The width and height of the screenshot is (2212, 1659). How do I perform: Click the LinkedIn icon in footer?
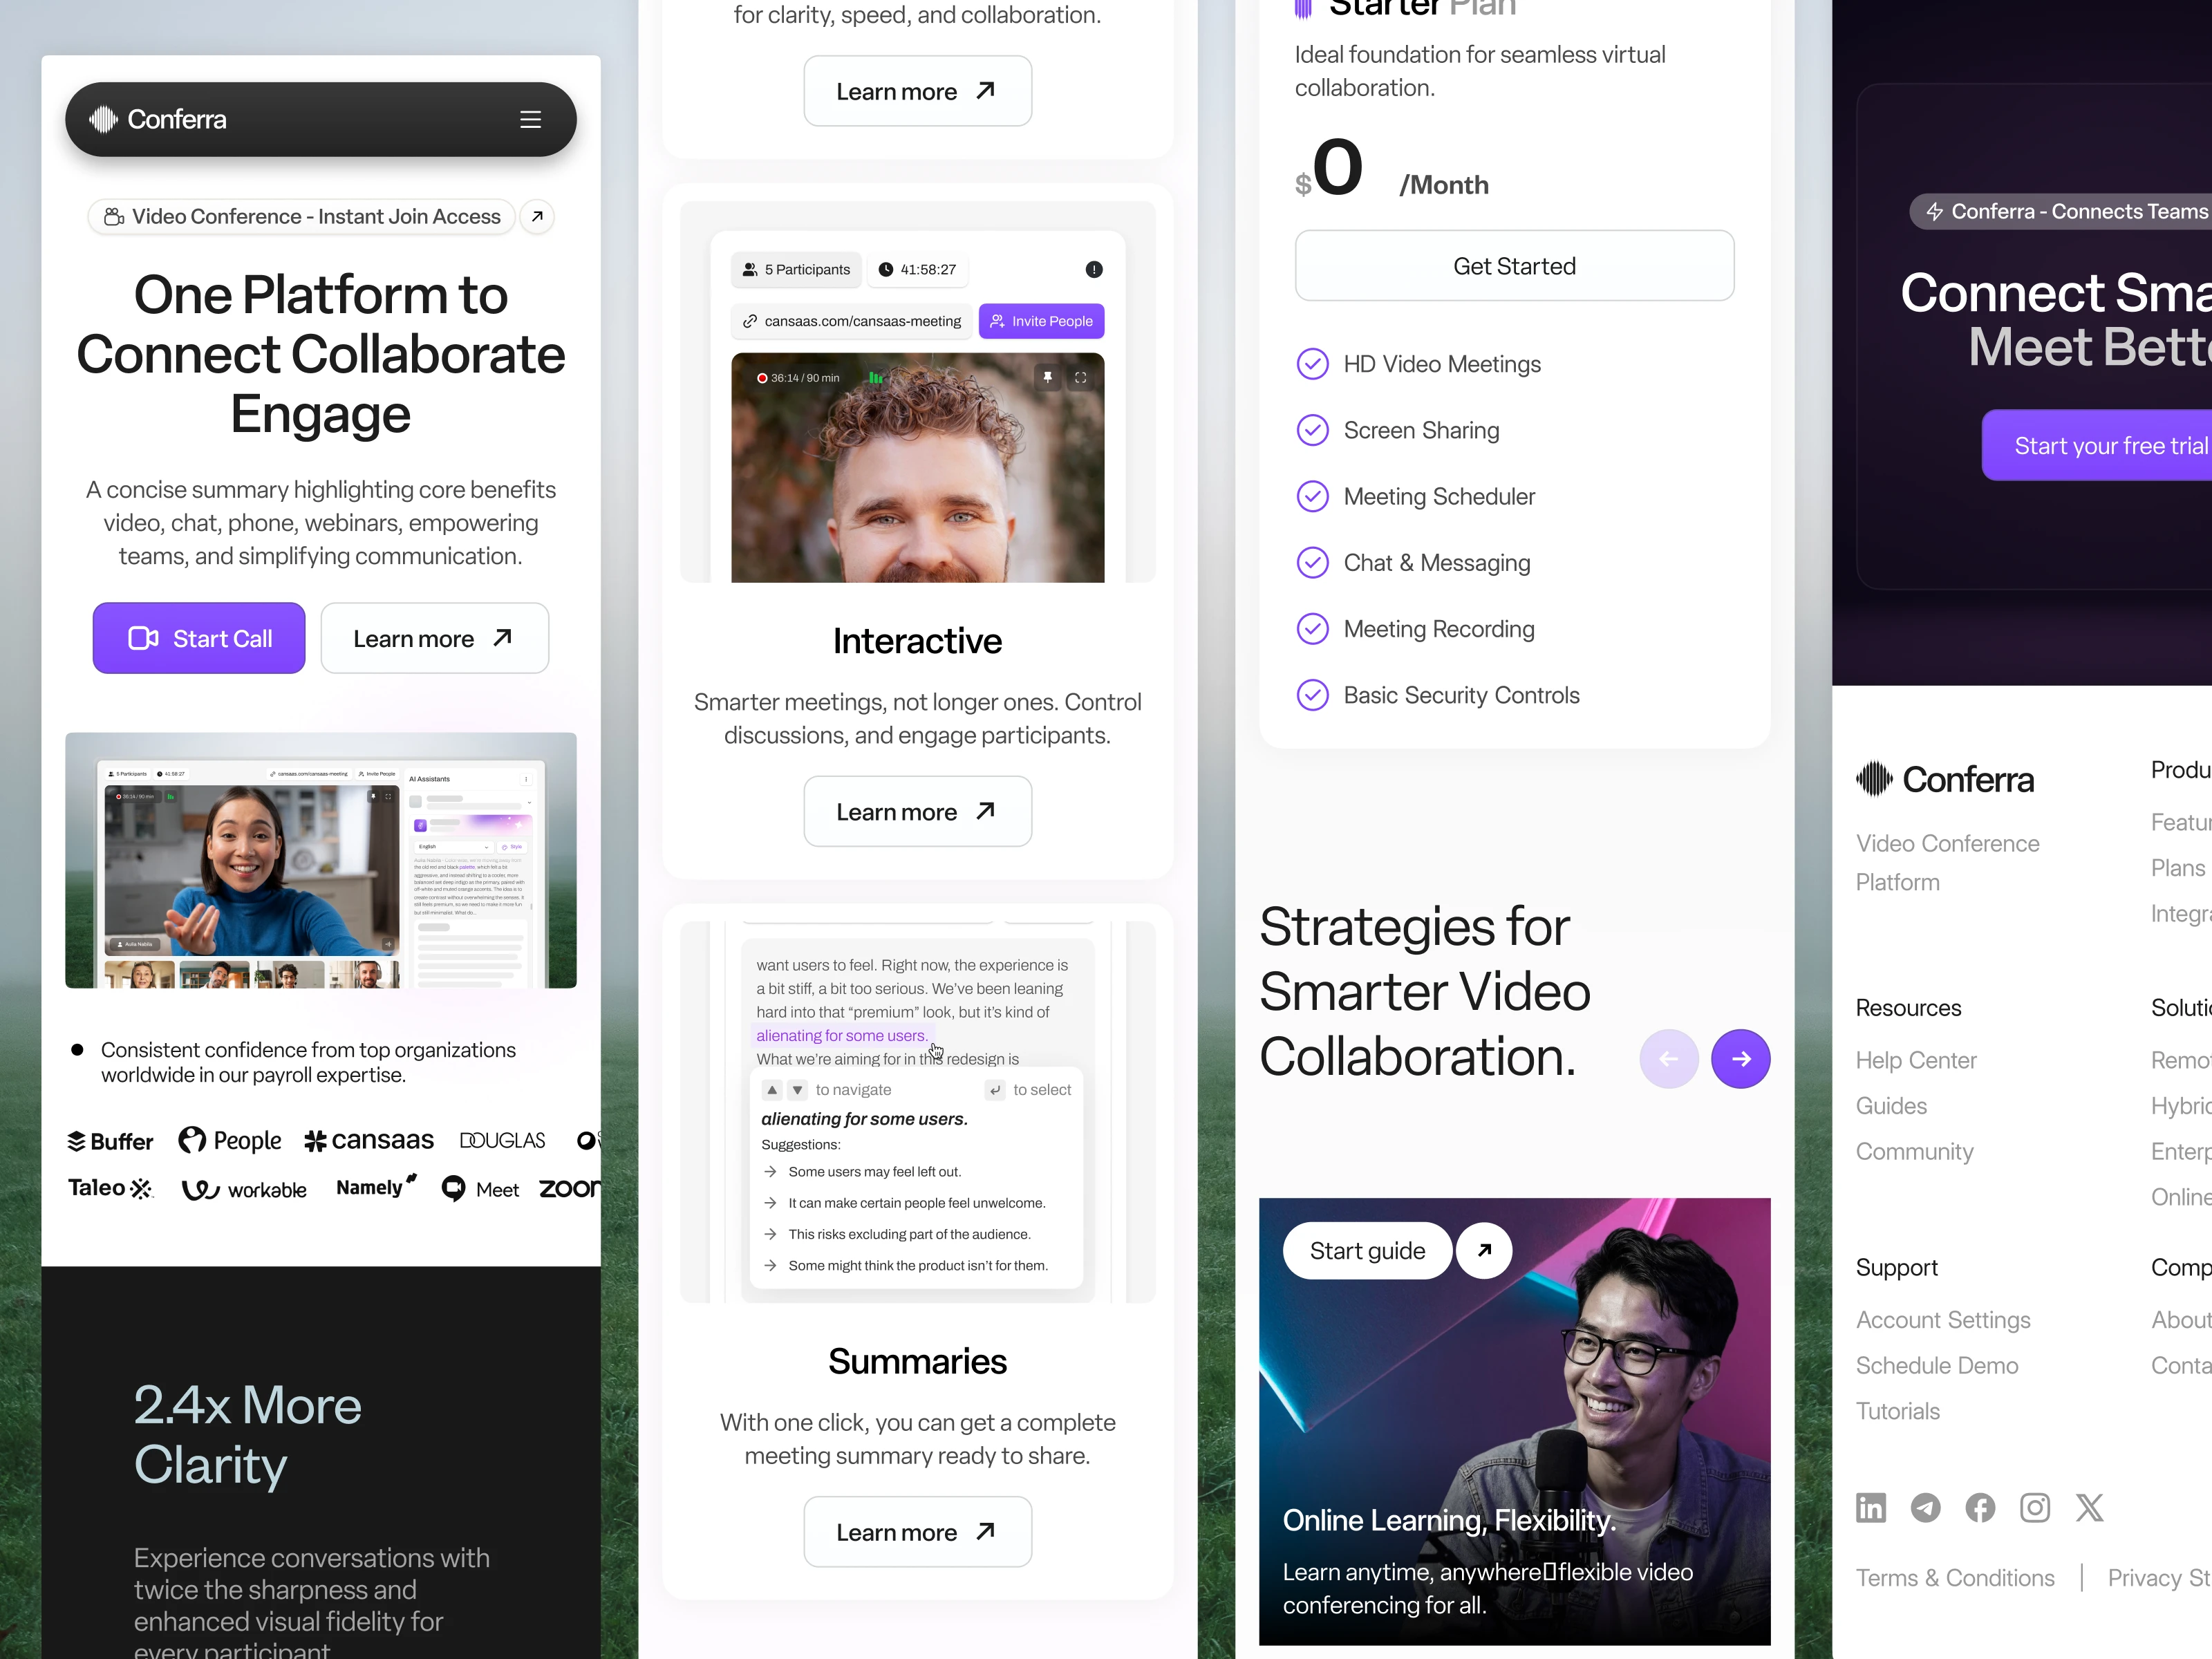tap(1871, 1507)
